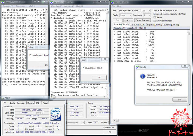193x136 pixels.
Task: Switch to Super PI [CPU #2] tab
Action: tap(154, 25)
